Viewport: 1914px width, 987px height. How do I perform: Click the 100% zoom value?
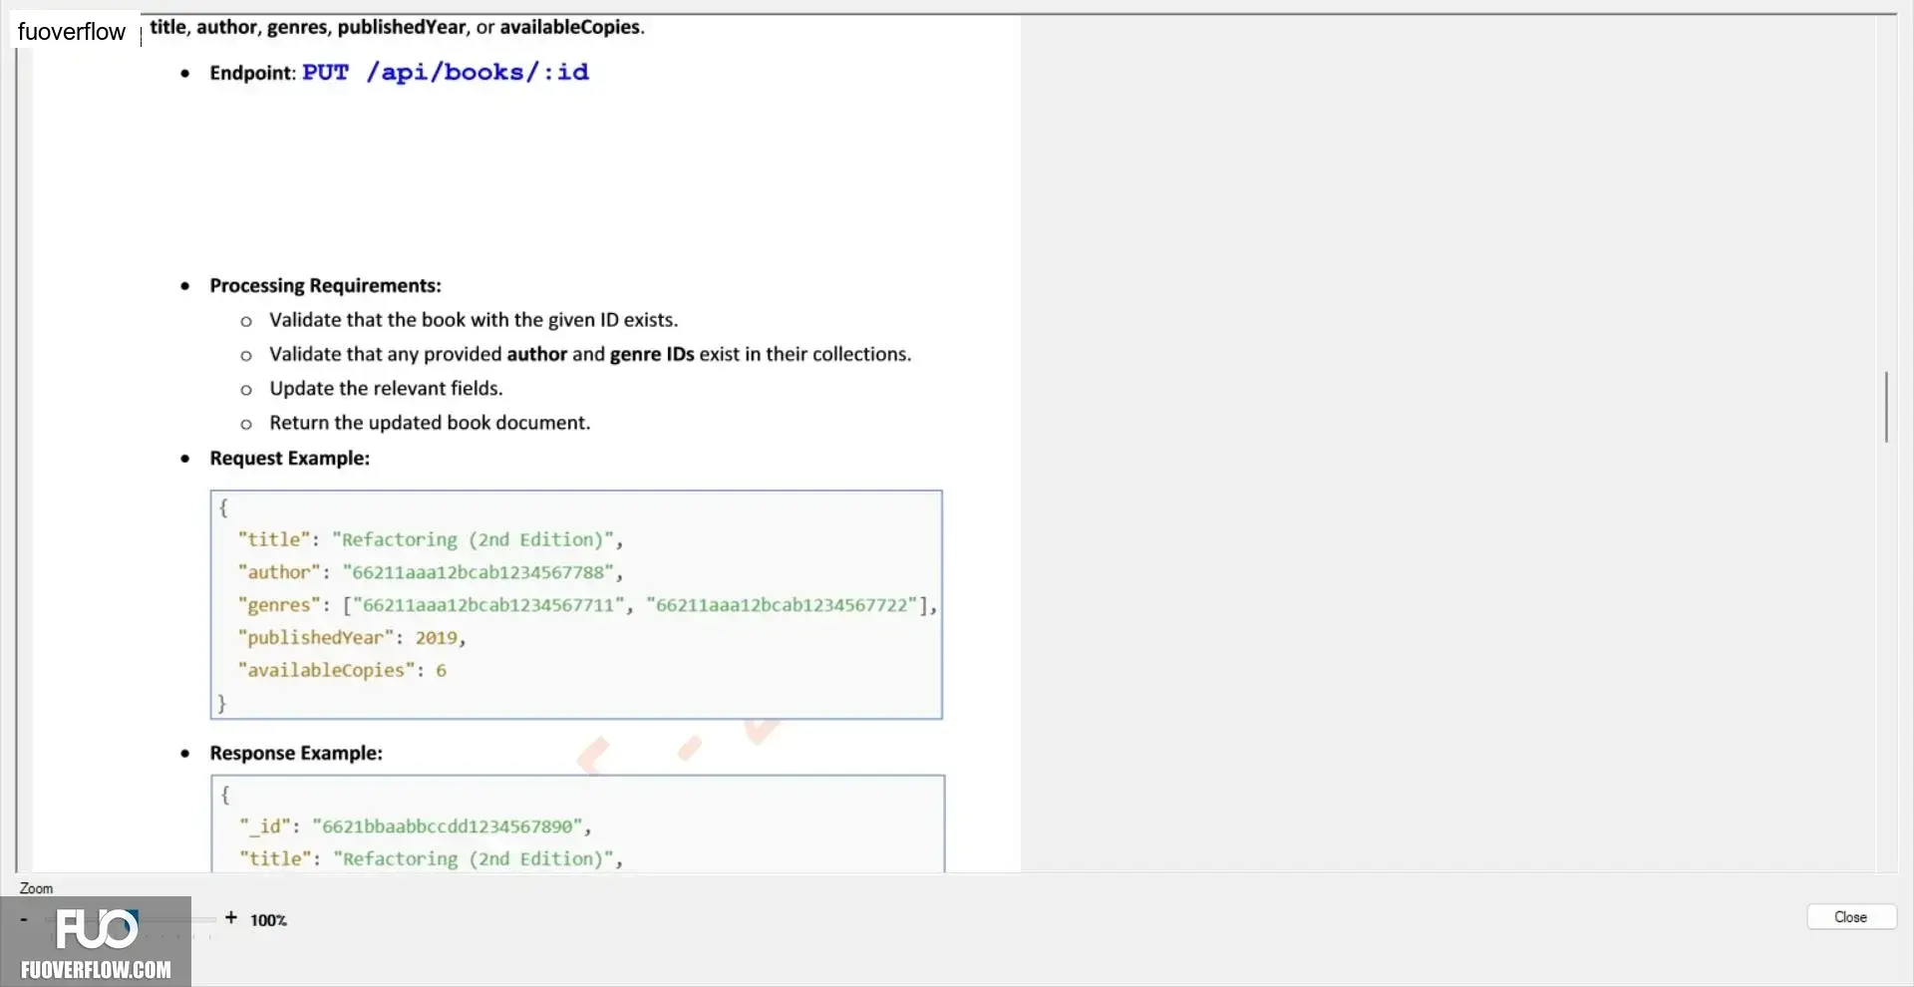point(268,920)
